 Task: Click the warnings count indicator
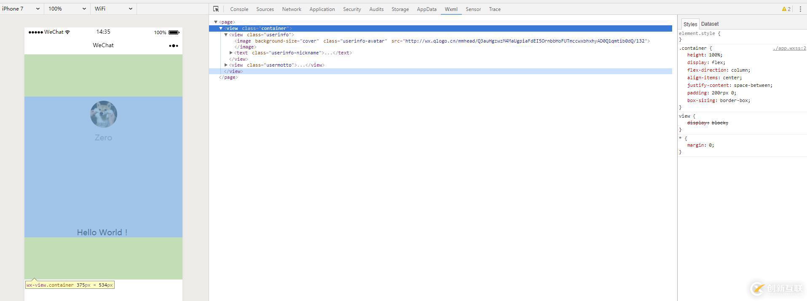tap(786, 9)
